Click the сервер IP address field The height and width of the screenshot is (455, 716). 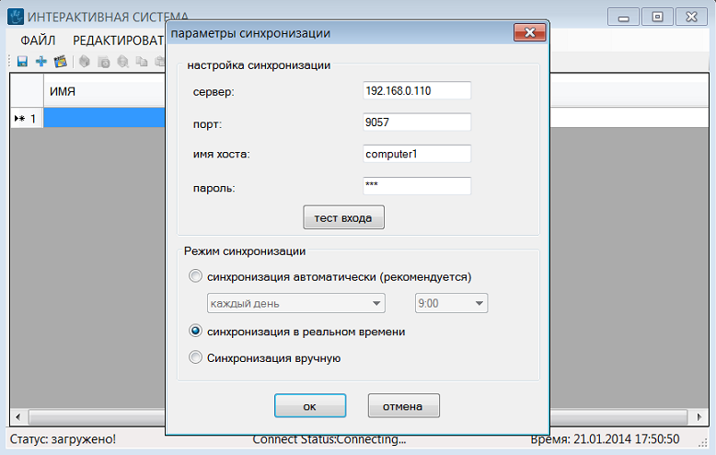(x=417, y=90)
